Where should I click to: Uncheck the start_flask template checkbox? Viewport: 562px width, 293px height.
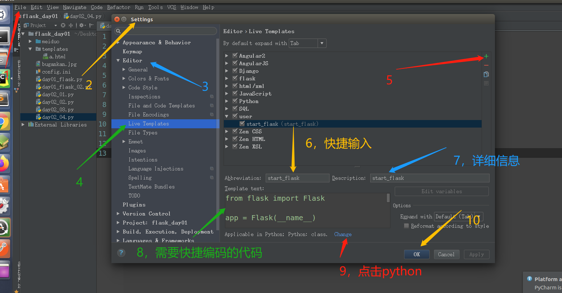[x=242, y=124]
